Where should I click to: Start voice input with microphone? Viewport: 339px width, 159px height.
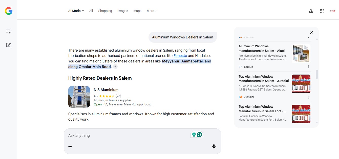(214, 146)
